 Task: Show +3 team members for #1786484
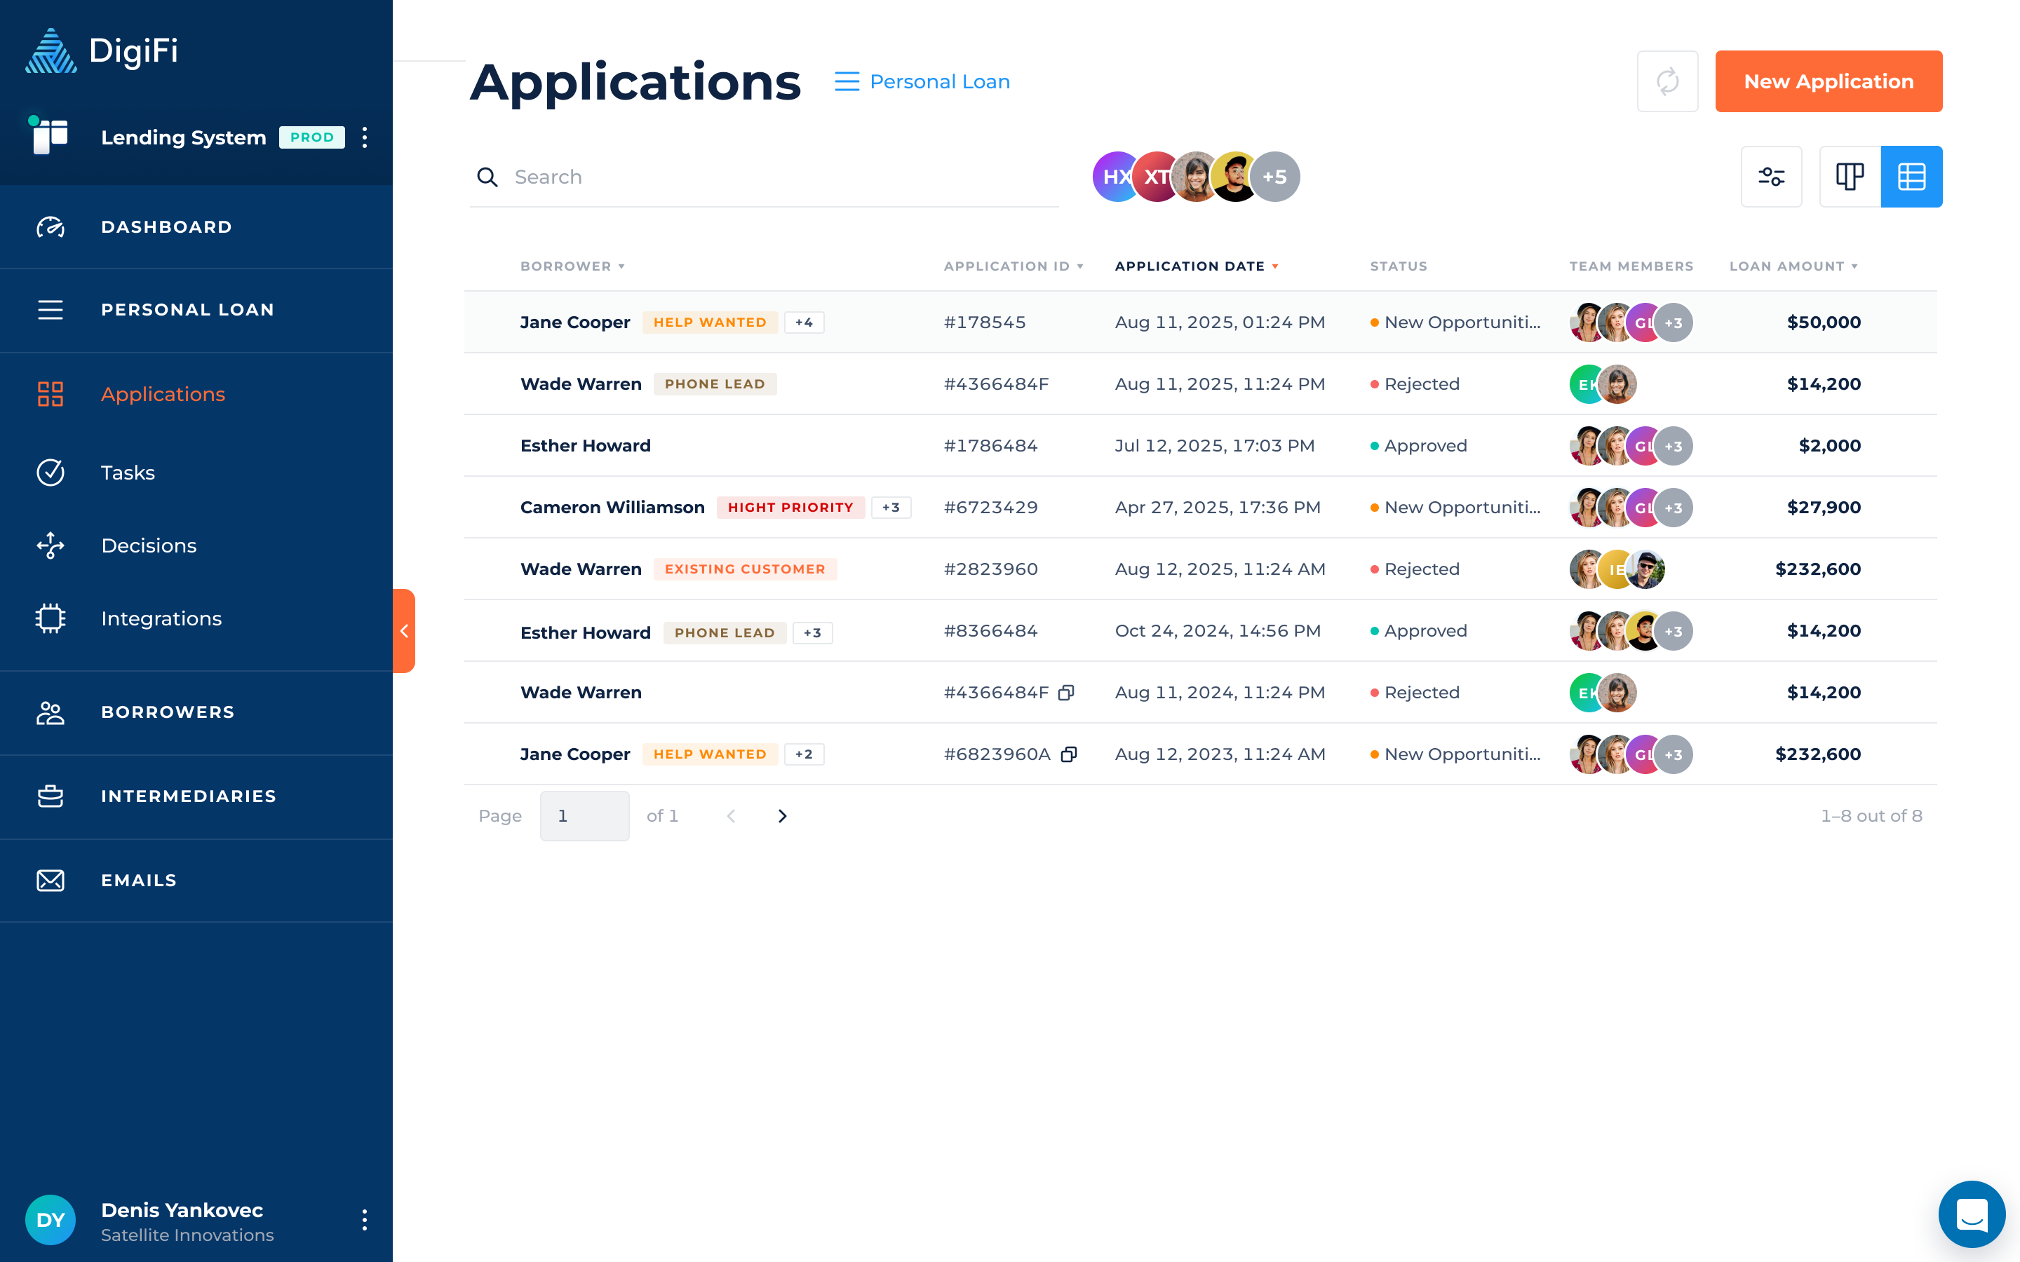(x=1673, y=446)
